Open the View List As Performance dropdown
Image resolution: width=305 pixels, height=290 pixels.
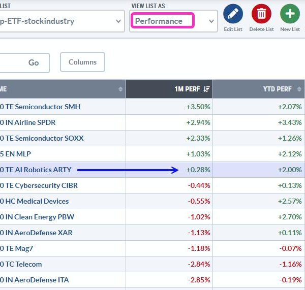[173, 21]
